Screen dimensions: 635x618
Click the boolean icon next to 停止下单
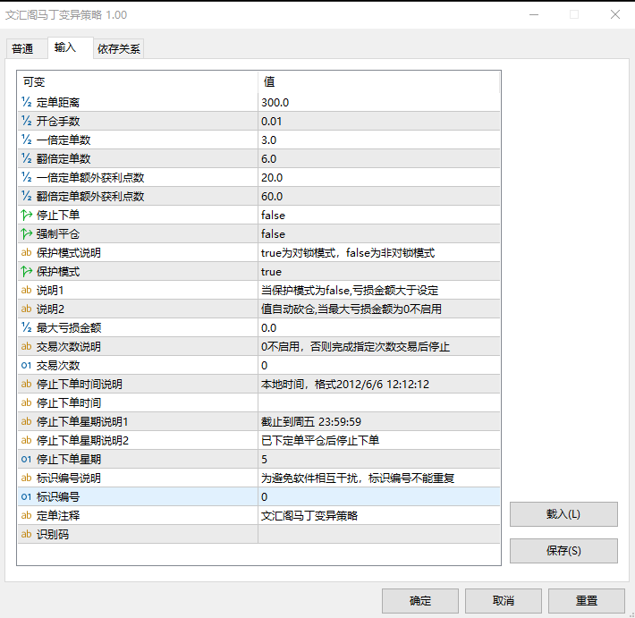(27, 215)
